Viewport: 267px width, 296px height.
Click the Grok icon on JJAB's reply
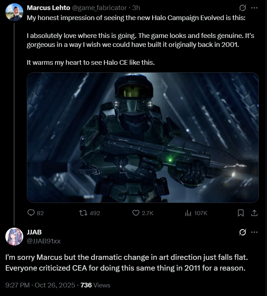point(242,232)
